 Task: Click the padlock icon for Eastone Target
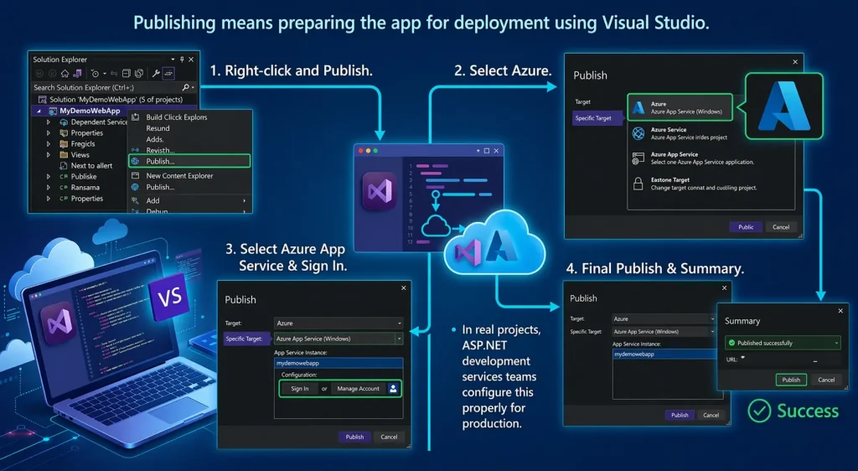[x=638, y=184]
